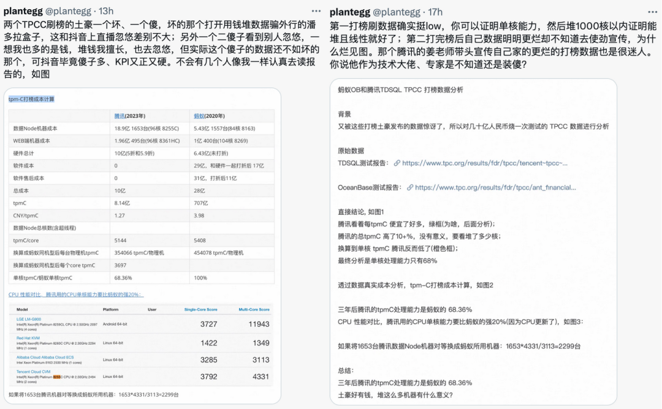662x409 pixels.
Task: Open the 17h timestamp permalink
Action: pos(435,12)
